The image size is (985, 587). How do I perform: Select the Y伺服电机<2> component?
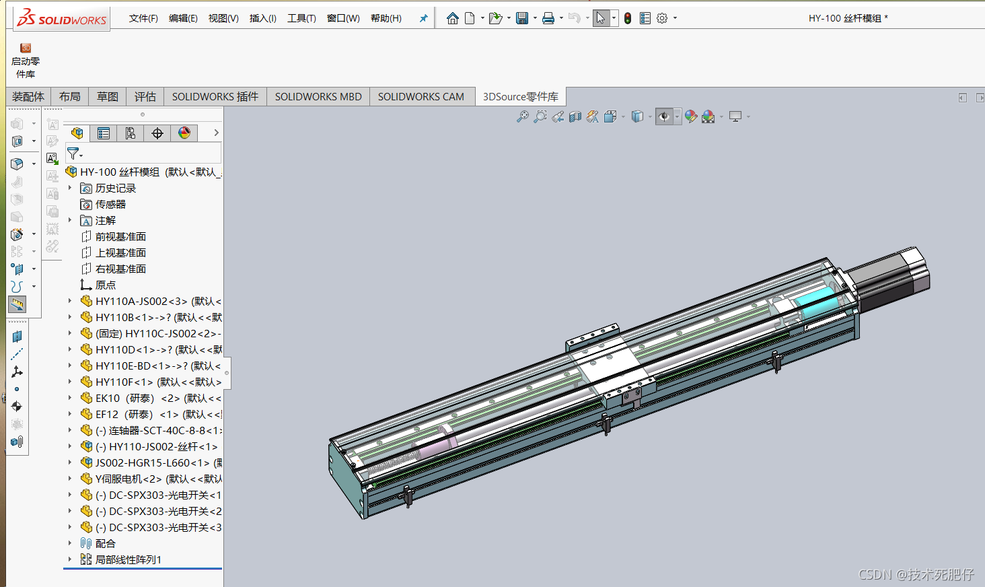point(151,479)
